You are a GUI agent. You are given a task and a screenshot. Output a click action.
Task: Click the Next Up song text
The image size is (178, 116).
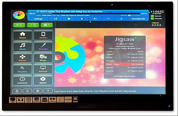(75, 15)
